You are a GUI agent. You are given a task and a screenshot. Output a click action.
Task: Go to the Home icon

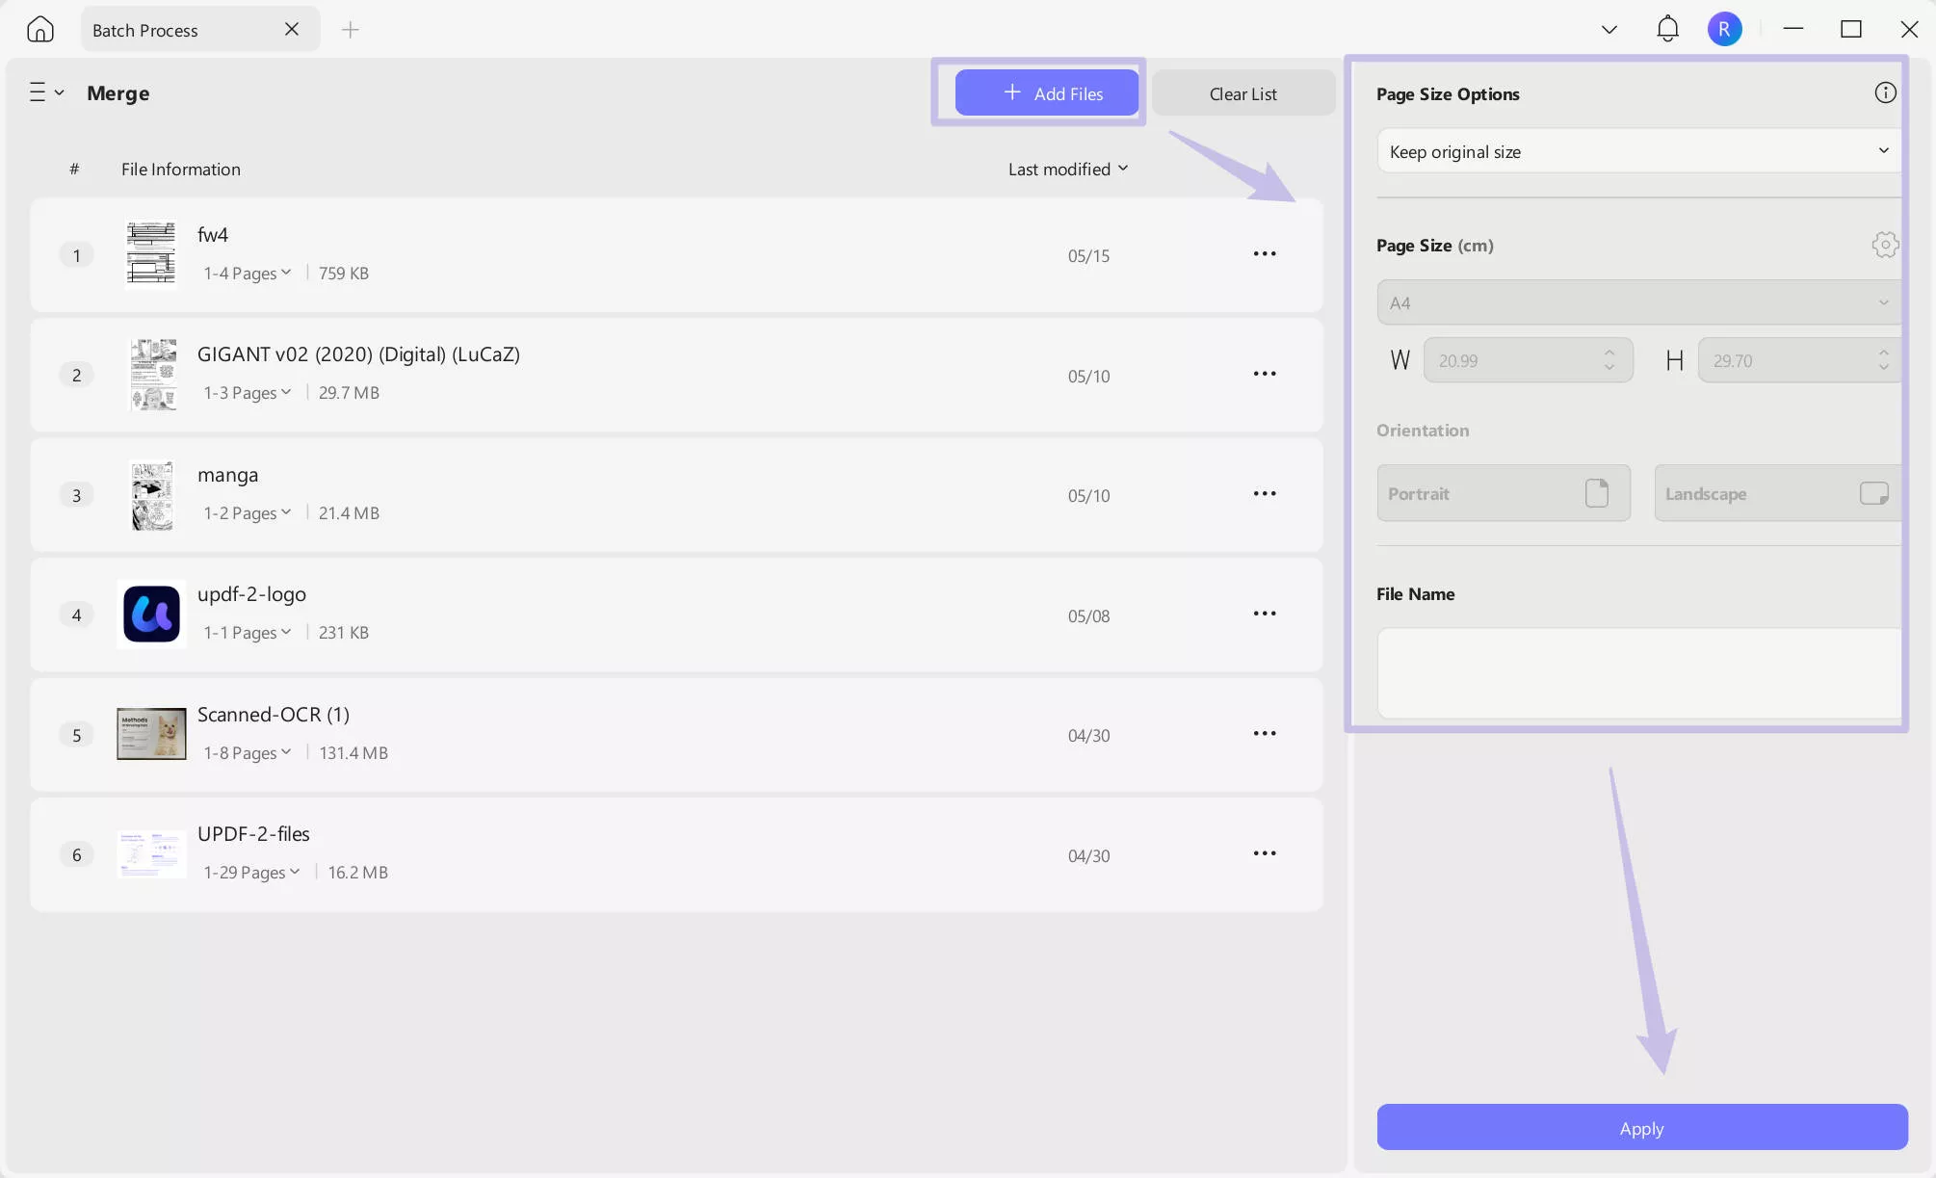39,29
